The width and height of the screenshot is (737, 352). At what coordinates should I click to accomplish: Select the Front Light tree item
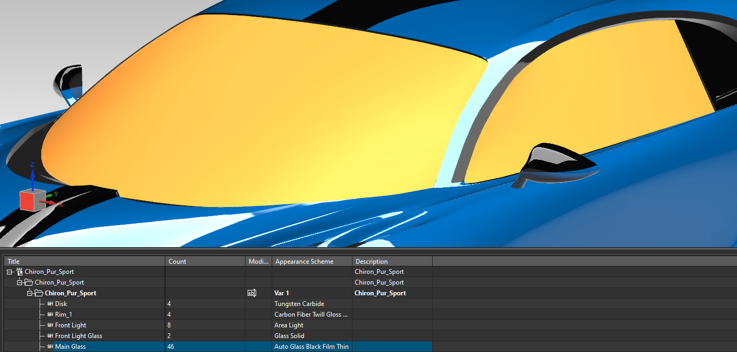point(71,325)
